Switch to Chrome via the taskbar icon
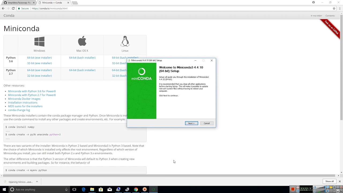This screenshot has width=343, height=193. [x=136, y=190]
